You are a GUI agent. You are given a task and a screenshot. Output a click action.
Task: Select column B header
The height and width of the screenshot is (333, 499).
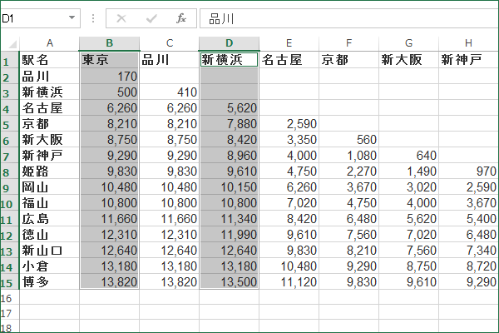[x=110, y=43]
